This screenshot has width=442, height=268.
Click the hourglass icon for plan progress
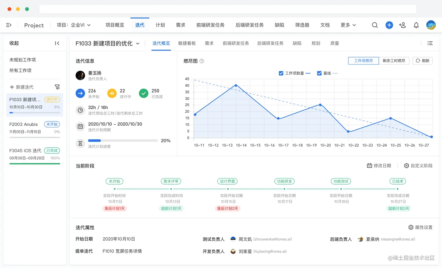click(x=80, y=143)
